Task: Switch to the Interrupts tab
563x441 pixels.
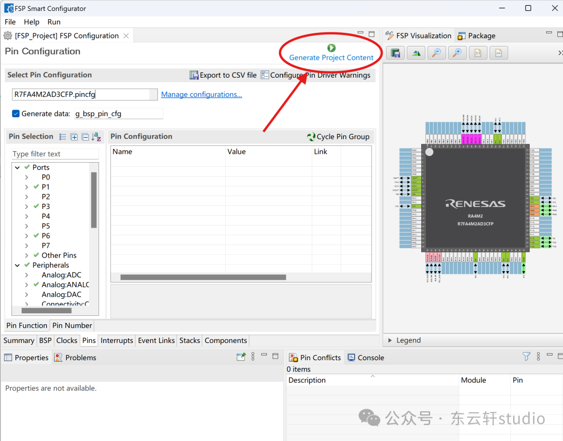Action: click(x=117, y=340)
